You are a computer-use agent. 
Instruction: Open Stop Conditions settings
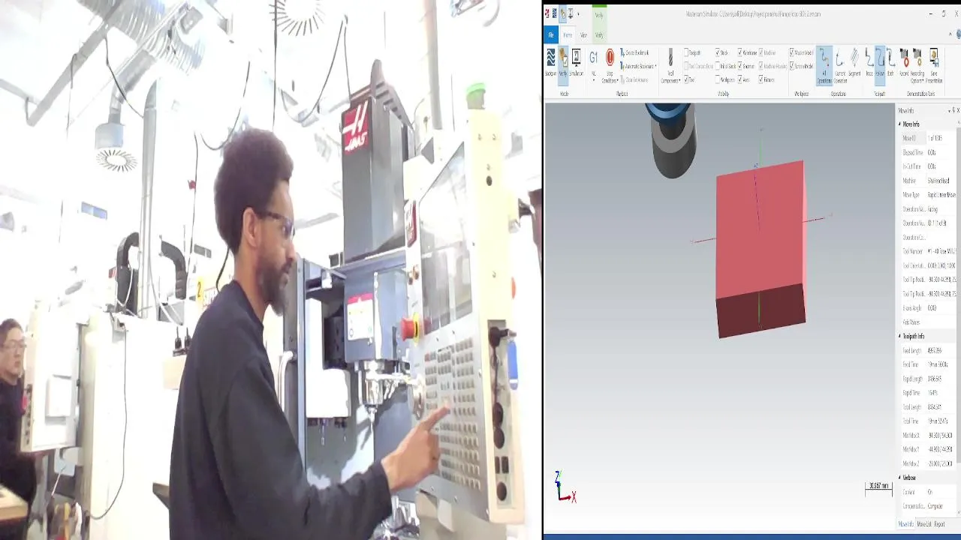[610, 65]
